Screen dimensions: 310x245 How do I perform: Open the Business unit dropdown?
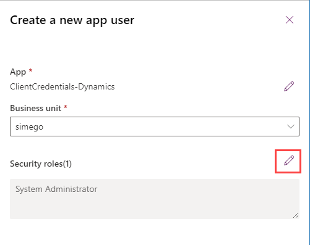click(155, 127)
